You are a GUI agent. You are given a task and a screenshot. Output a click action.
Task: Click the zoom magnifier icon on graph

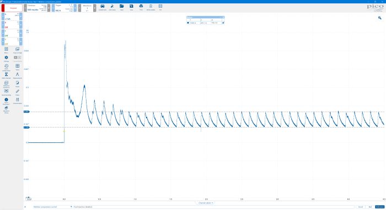tap(379, 18)
